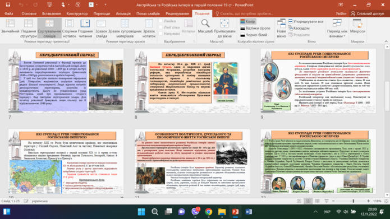Open the Рецензування tab

[177, 13]
